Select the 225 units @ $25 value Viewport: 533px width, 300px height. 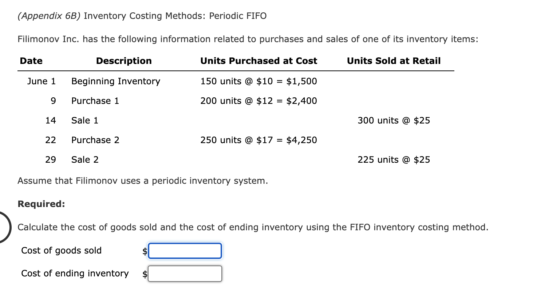click(x=394, y=159)
